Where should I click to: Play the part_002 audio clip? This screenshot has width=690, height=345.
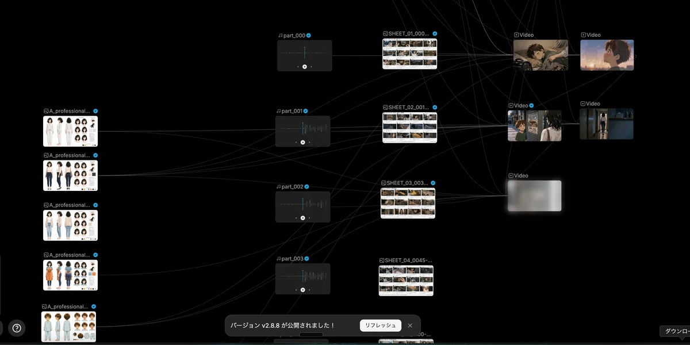[x=303, y=218]
